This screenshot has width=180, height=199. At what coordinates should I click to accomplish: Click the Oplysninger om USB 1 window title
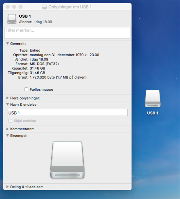tap(70, 7)
